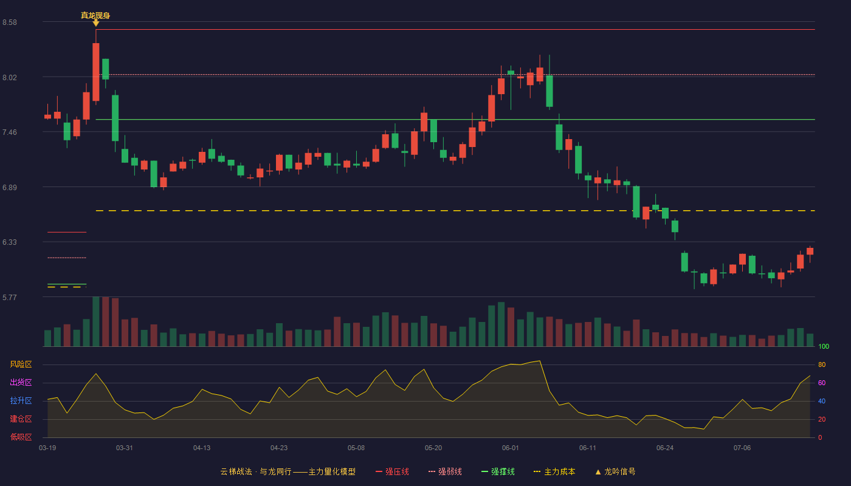This screenshot has width=851, height=486.
Task: Select the 低吸区 zone label
Action: [x=21, y=437]
